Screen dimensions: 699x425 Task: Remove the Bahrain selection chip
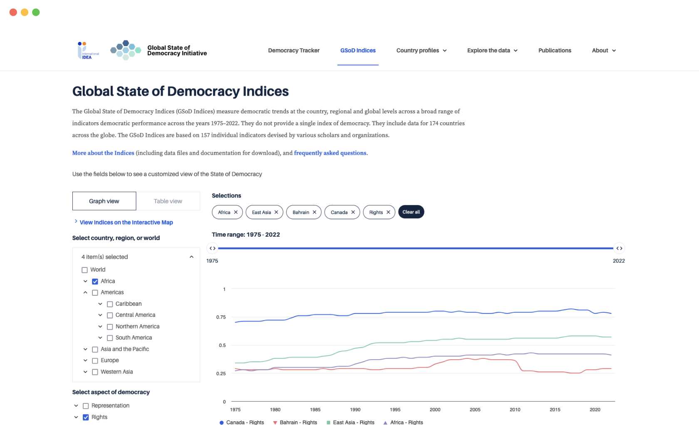point(315,212)
